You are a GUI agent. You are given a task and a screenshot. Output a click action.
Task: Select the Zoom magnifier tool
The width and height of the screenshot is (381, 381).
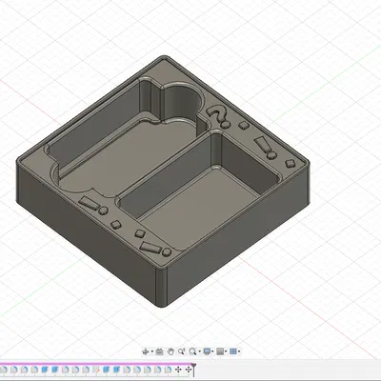182,351
